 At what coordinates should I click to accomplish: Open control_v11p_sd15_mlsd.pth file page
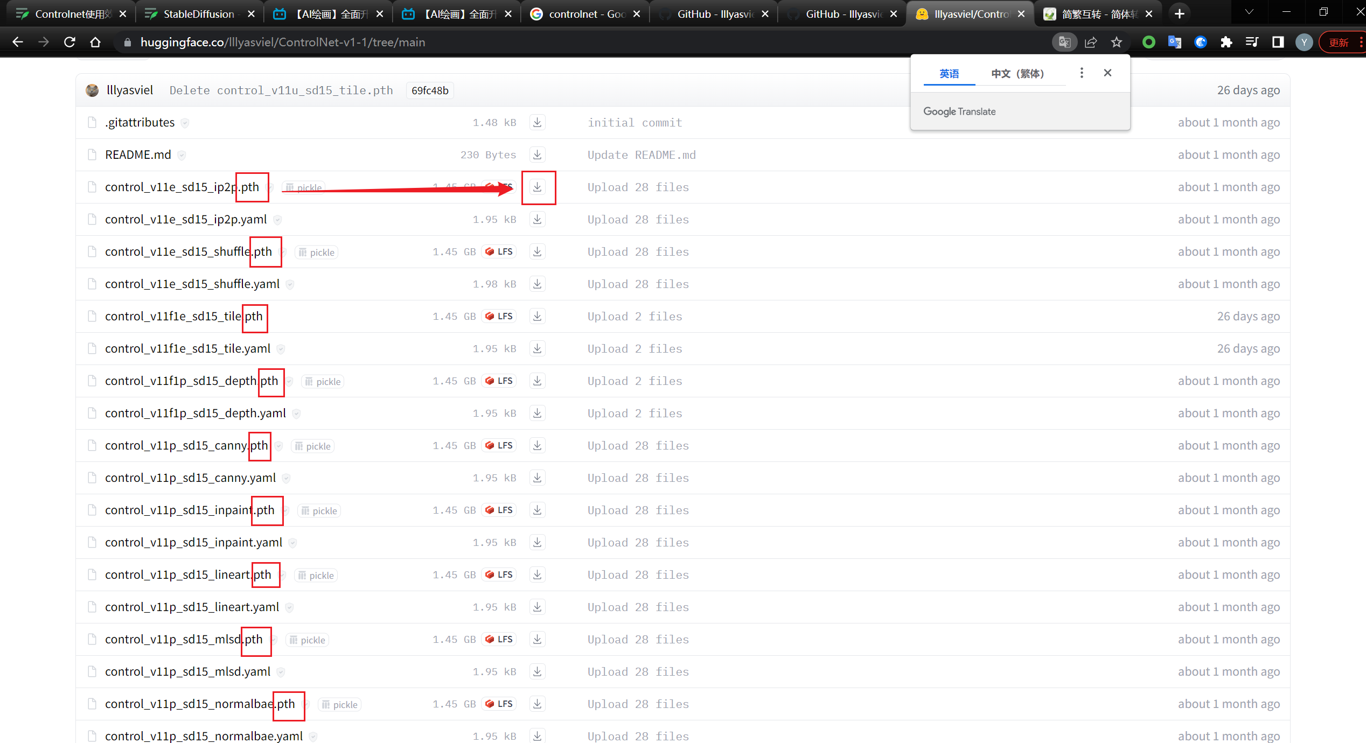coord(184,640)
